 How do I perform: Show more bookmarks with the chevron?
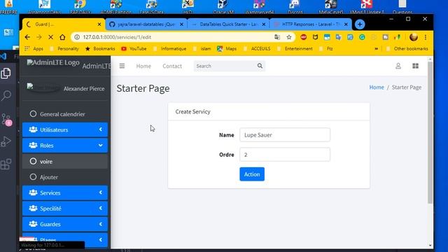pyautogui.click(x=377, y=49)
